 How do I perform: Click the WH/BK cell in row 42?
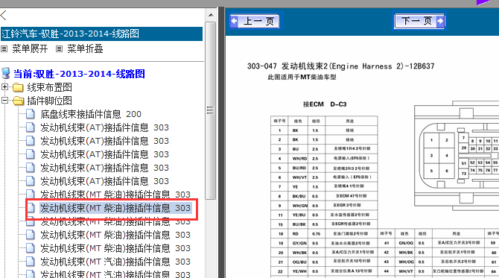pos(406,253)
